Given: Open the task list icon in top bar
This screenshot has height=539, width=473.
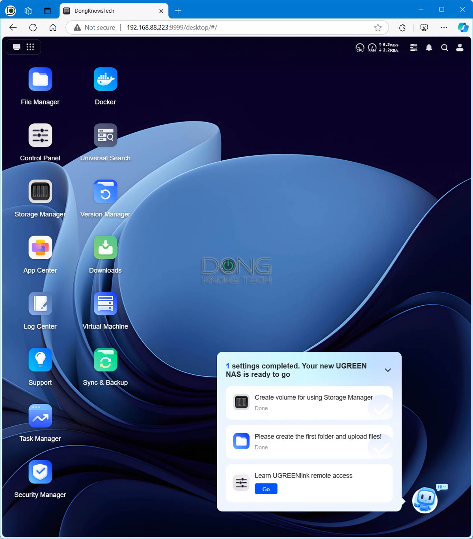Looking at the screenshot, I should coord(413,48).
